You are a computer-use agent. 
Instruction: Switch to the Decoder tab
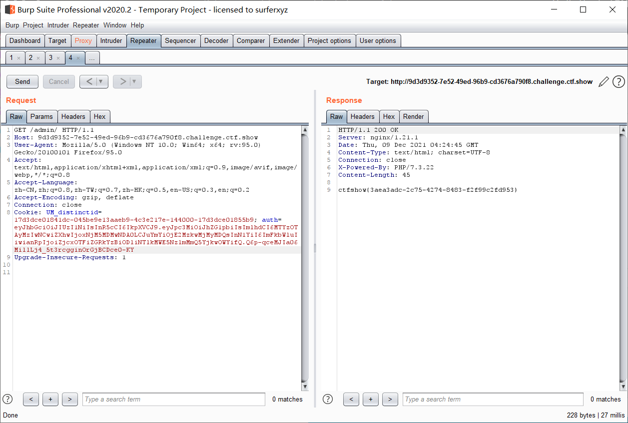click(x=216, y=41)
